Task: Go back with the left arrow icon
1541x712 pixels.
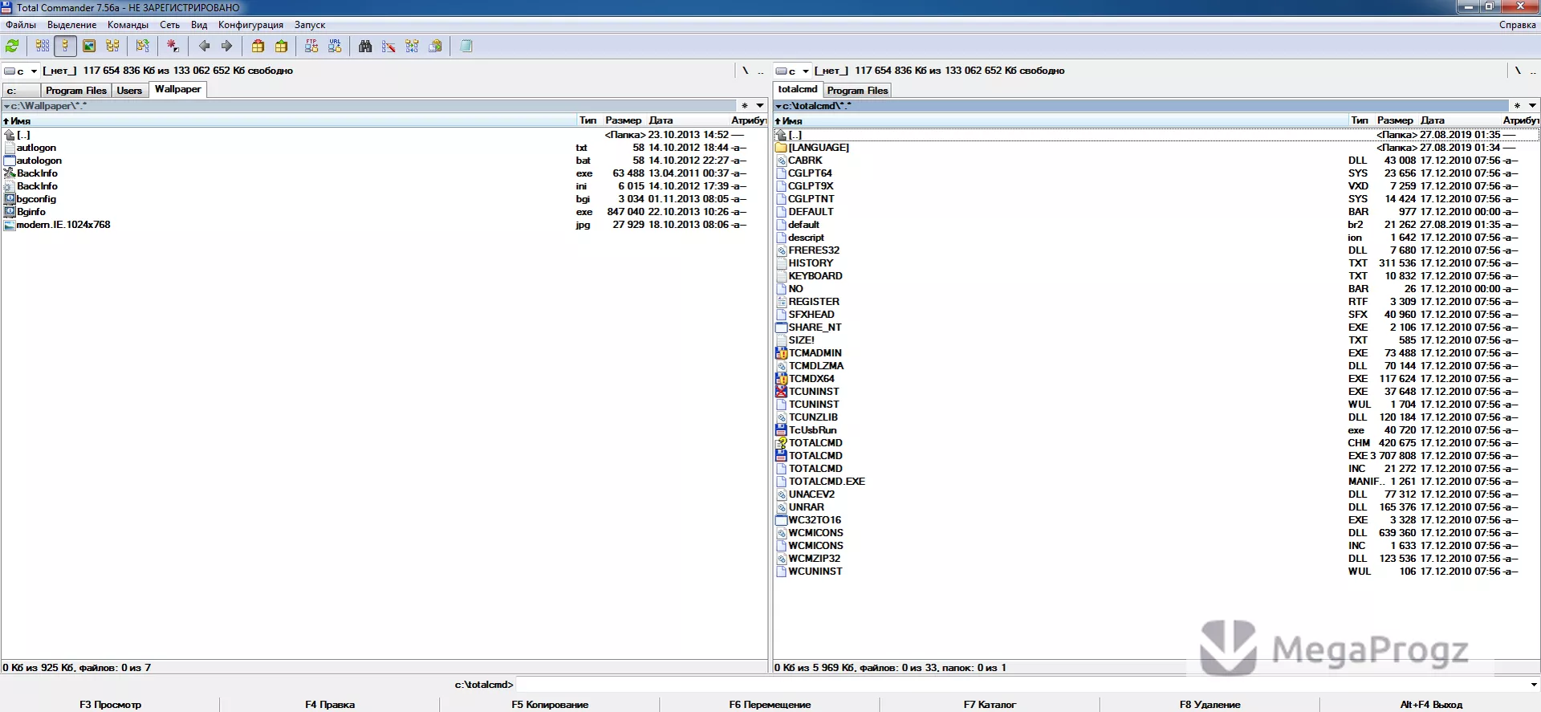Action: coord(204,47)
